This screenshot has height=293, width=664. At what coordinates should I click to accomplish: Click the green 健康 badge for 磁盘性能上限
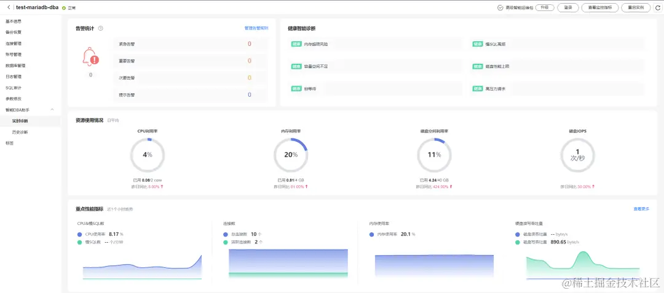tap(478, 66)
